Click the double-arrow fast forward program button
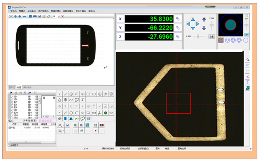This screenshot has height=161, width=259. tap(30, 93)
